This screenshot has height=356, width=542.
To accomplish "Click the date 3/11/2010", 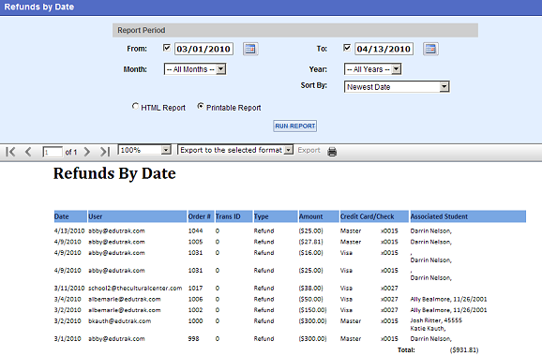I will point(69,288).
